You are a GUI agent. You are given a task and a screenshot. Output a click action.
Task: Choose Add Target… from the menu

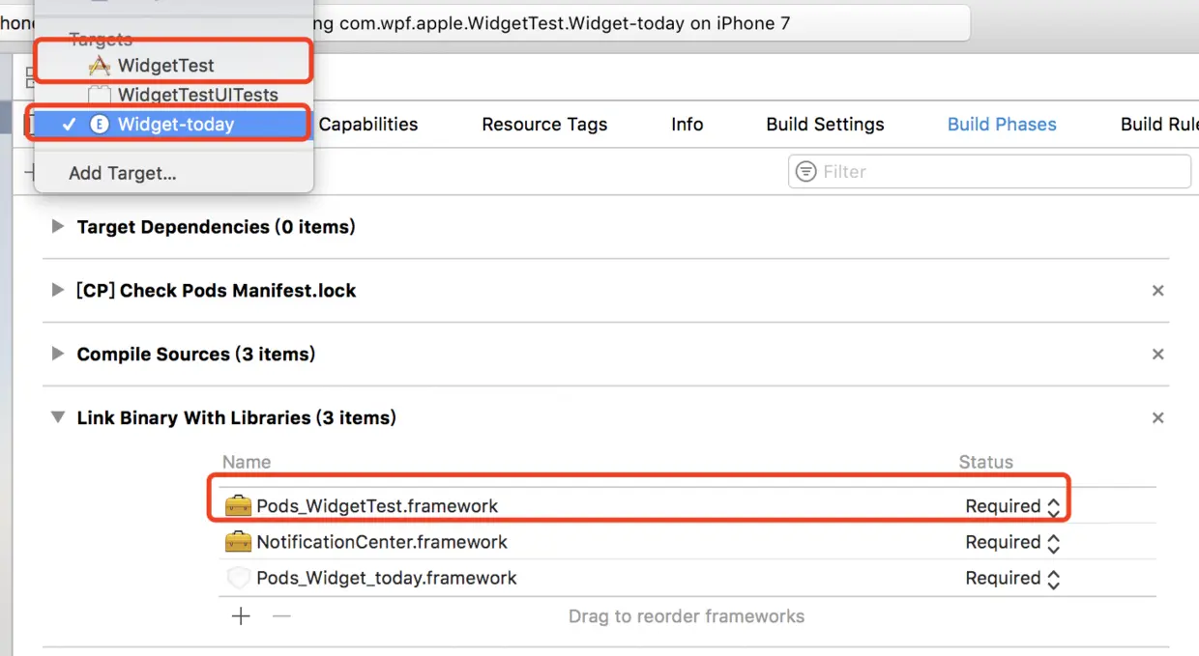[x=123, y=174]
